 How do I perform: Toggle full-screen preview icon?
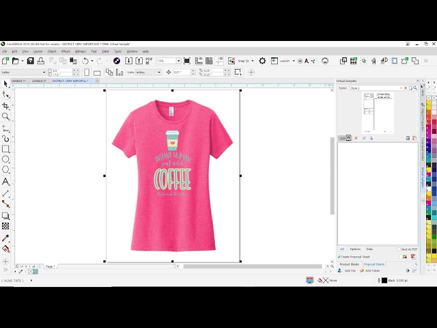(x=186, y=61)
